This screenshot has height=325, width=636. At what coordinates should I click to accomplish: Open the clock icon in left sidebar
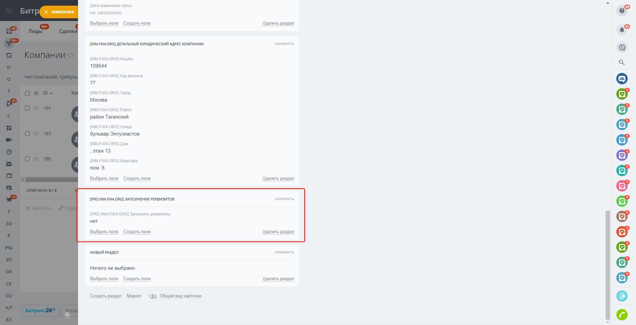(x=9, y=152)
